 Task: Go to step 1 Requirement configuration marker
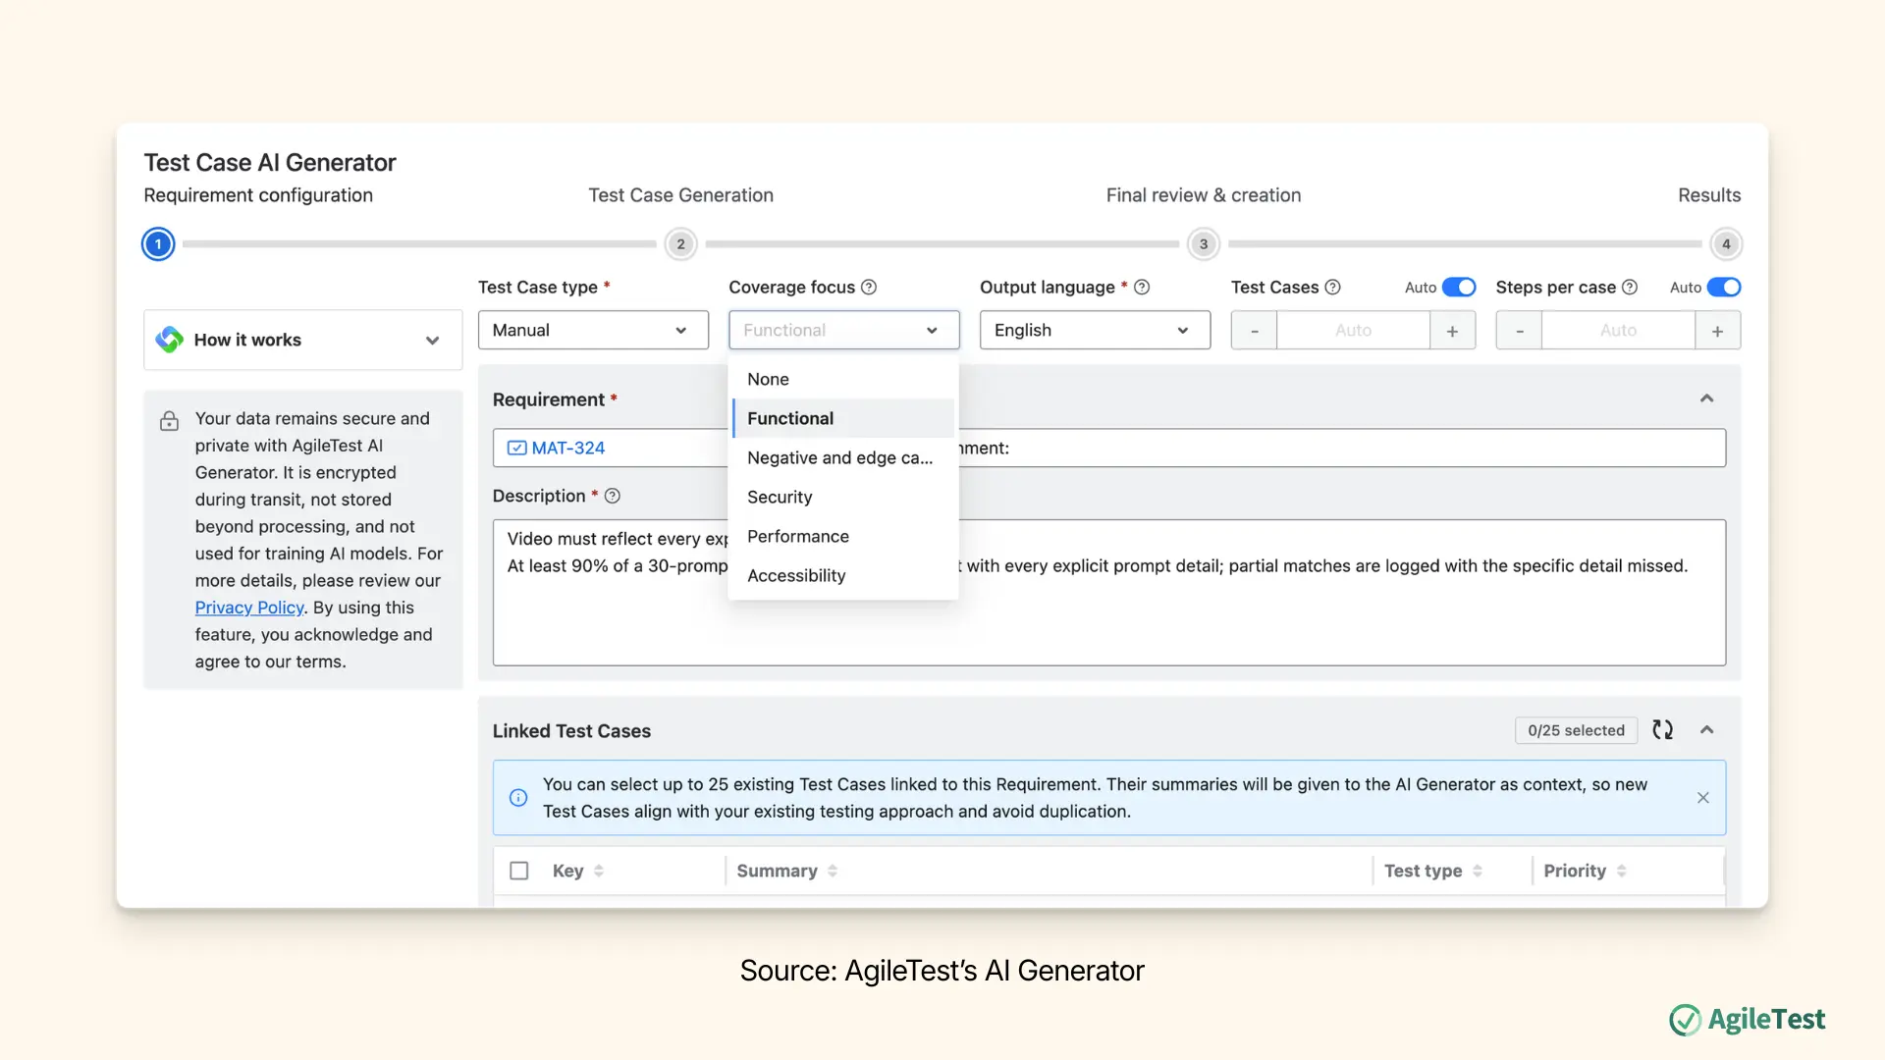pos(158,243)
